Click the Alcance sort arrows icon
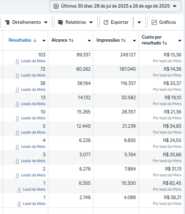 71,40
